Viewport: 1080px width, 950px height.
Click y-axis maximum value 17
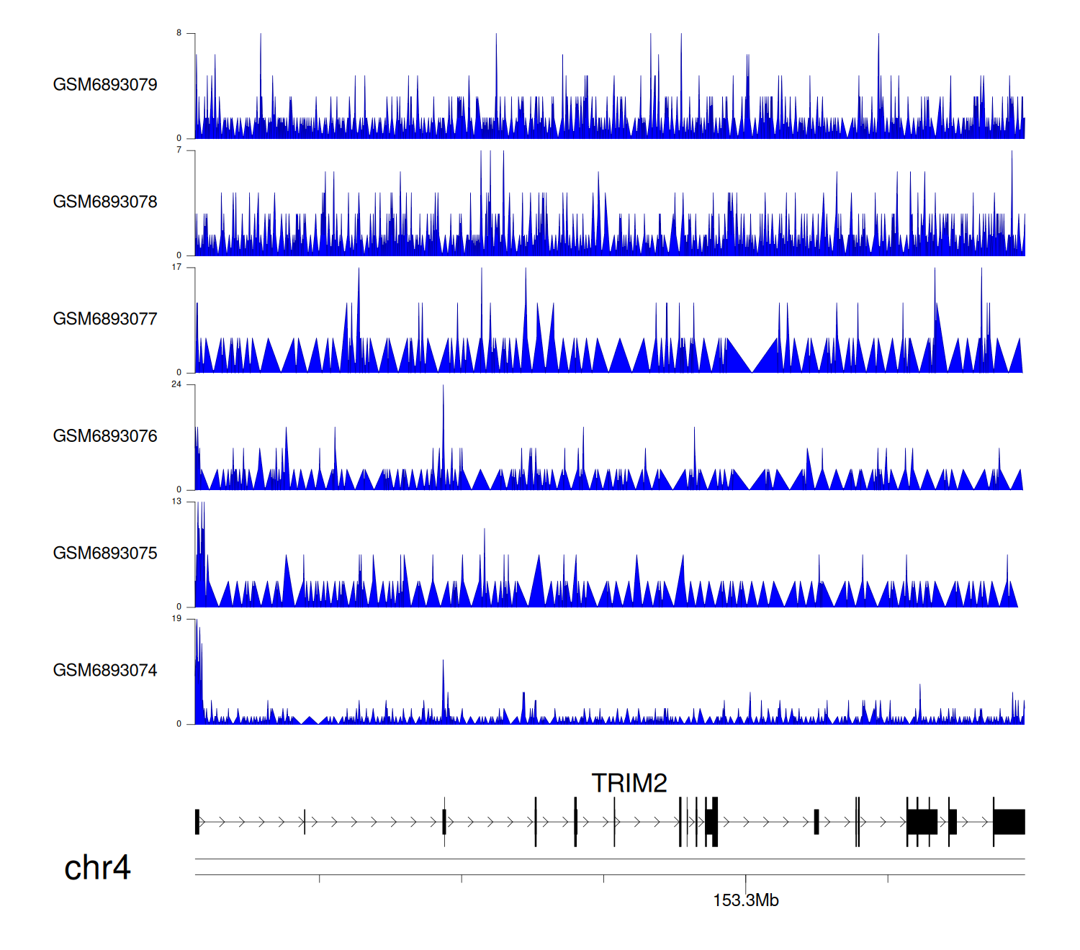[x=176, y=268]
